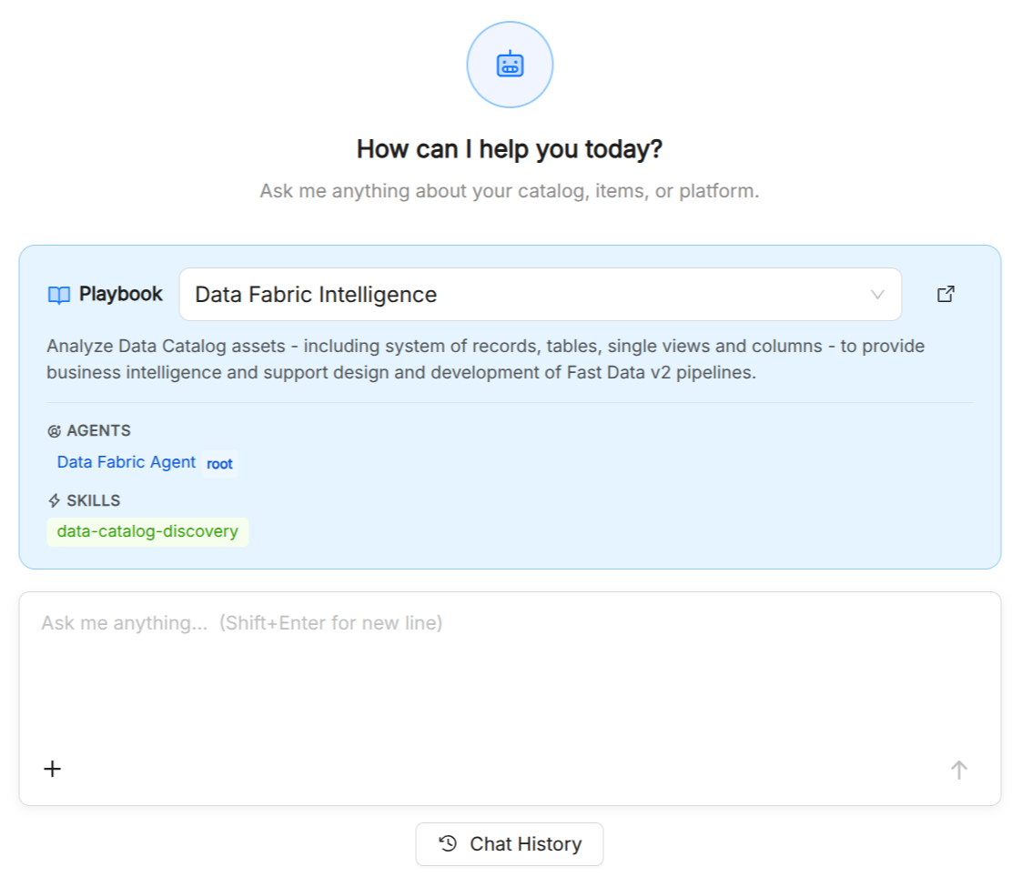Click the playbook dropdown chevron arrow

[877, 295]
